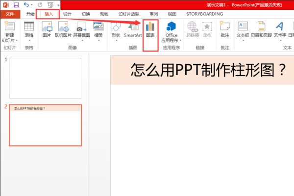Expand the 形状 dropdown arrow
Viewport: 294px width, 196px height.
[x=117, y=40]
